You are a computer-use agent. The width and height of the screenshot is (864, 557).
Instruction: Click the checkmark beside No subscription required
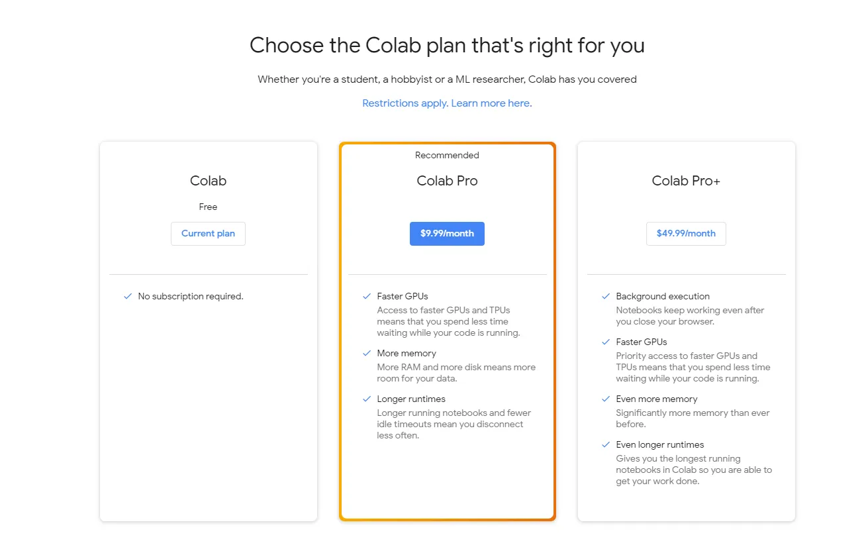pos(128,297)
